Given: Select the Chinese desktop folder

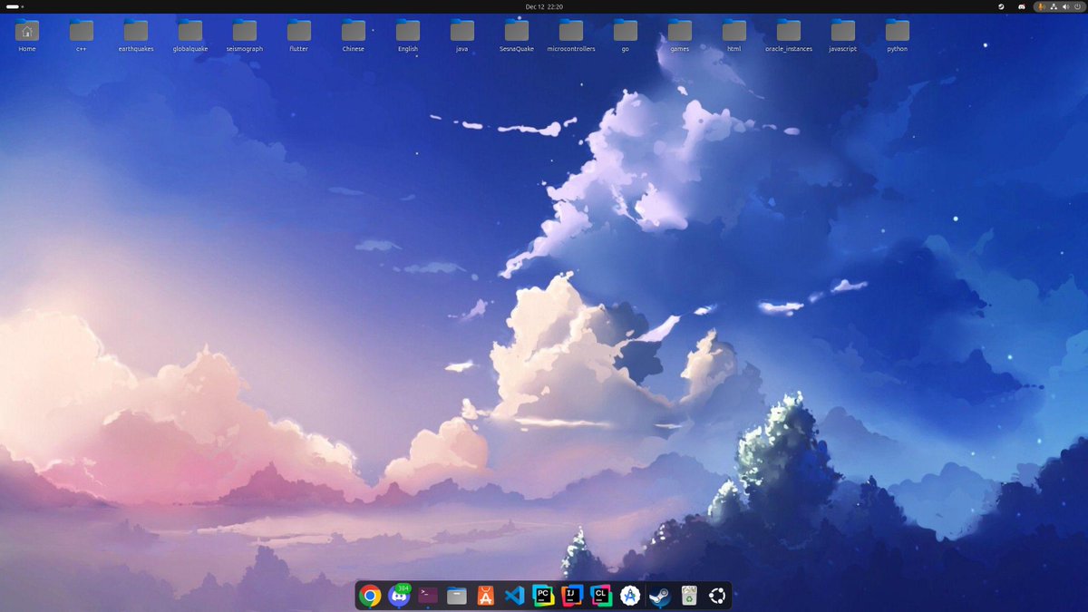Looking at the screenshot, I should click(x=354, y=34).
